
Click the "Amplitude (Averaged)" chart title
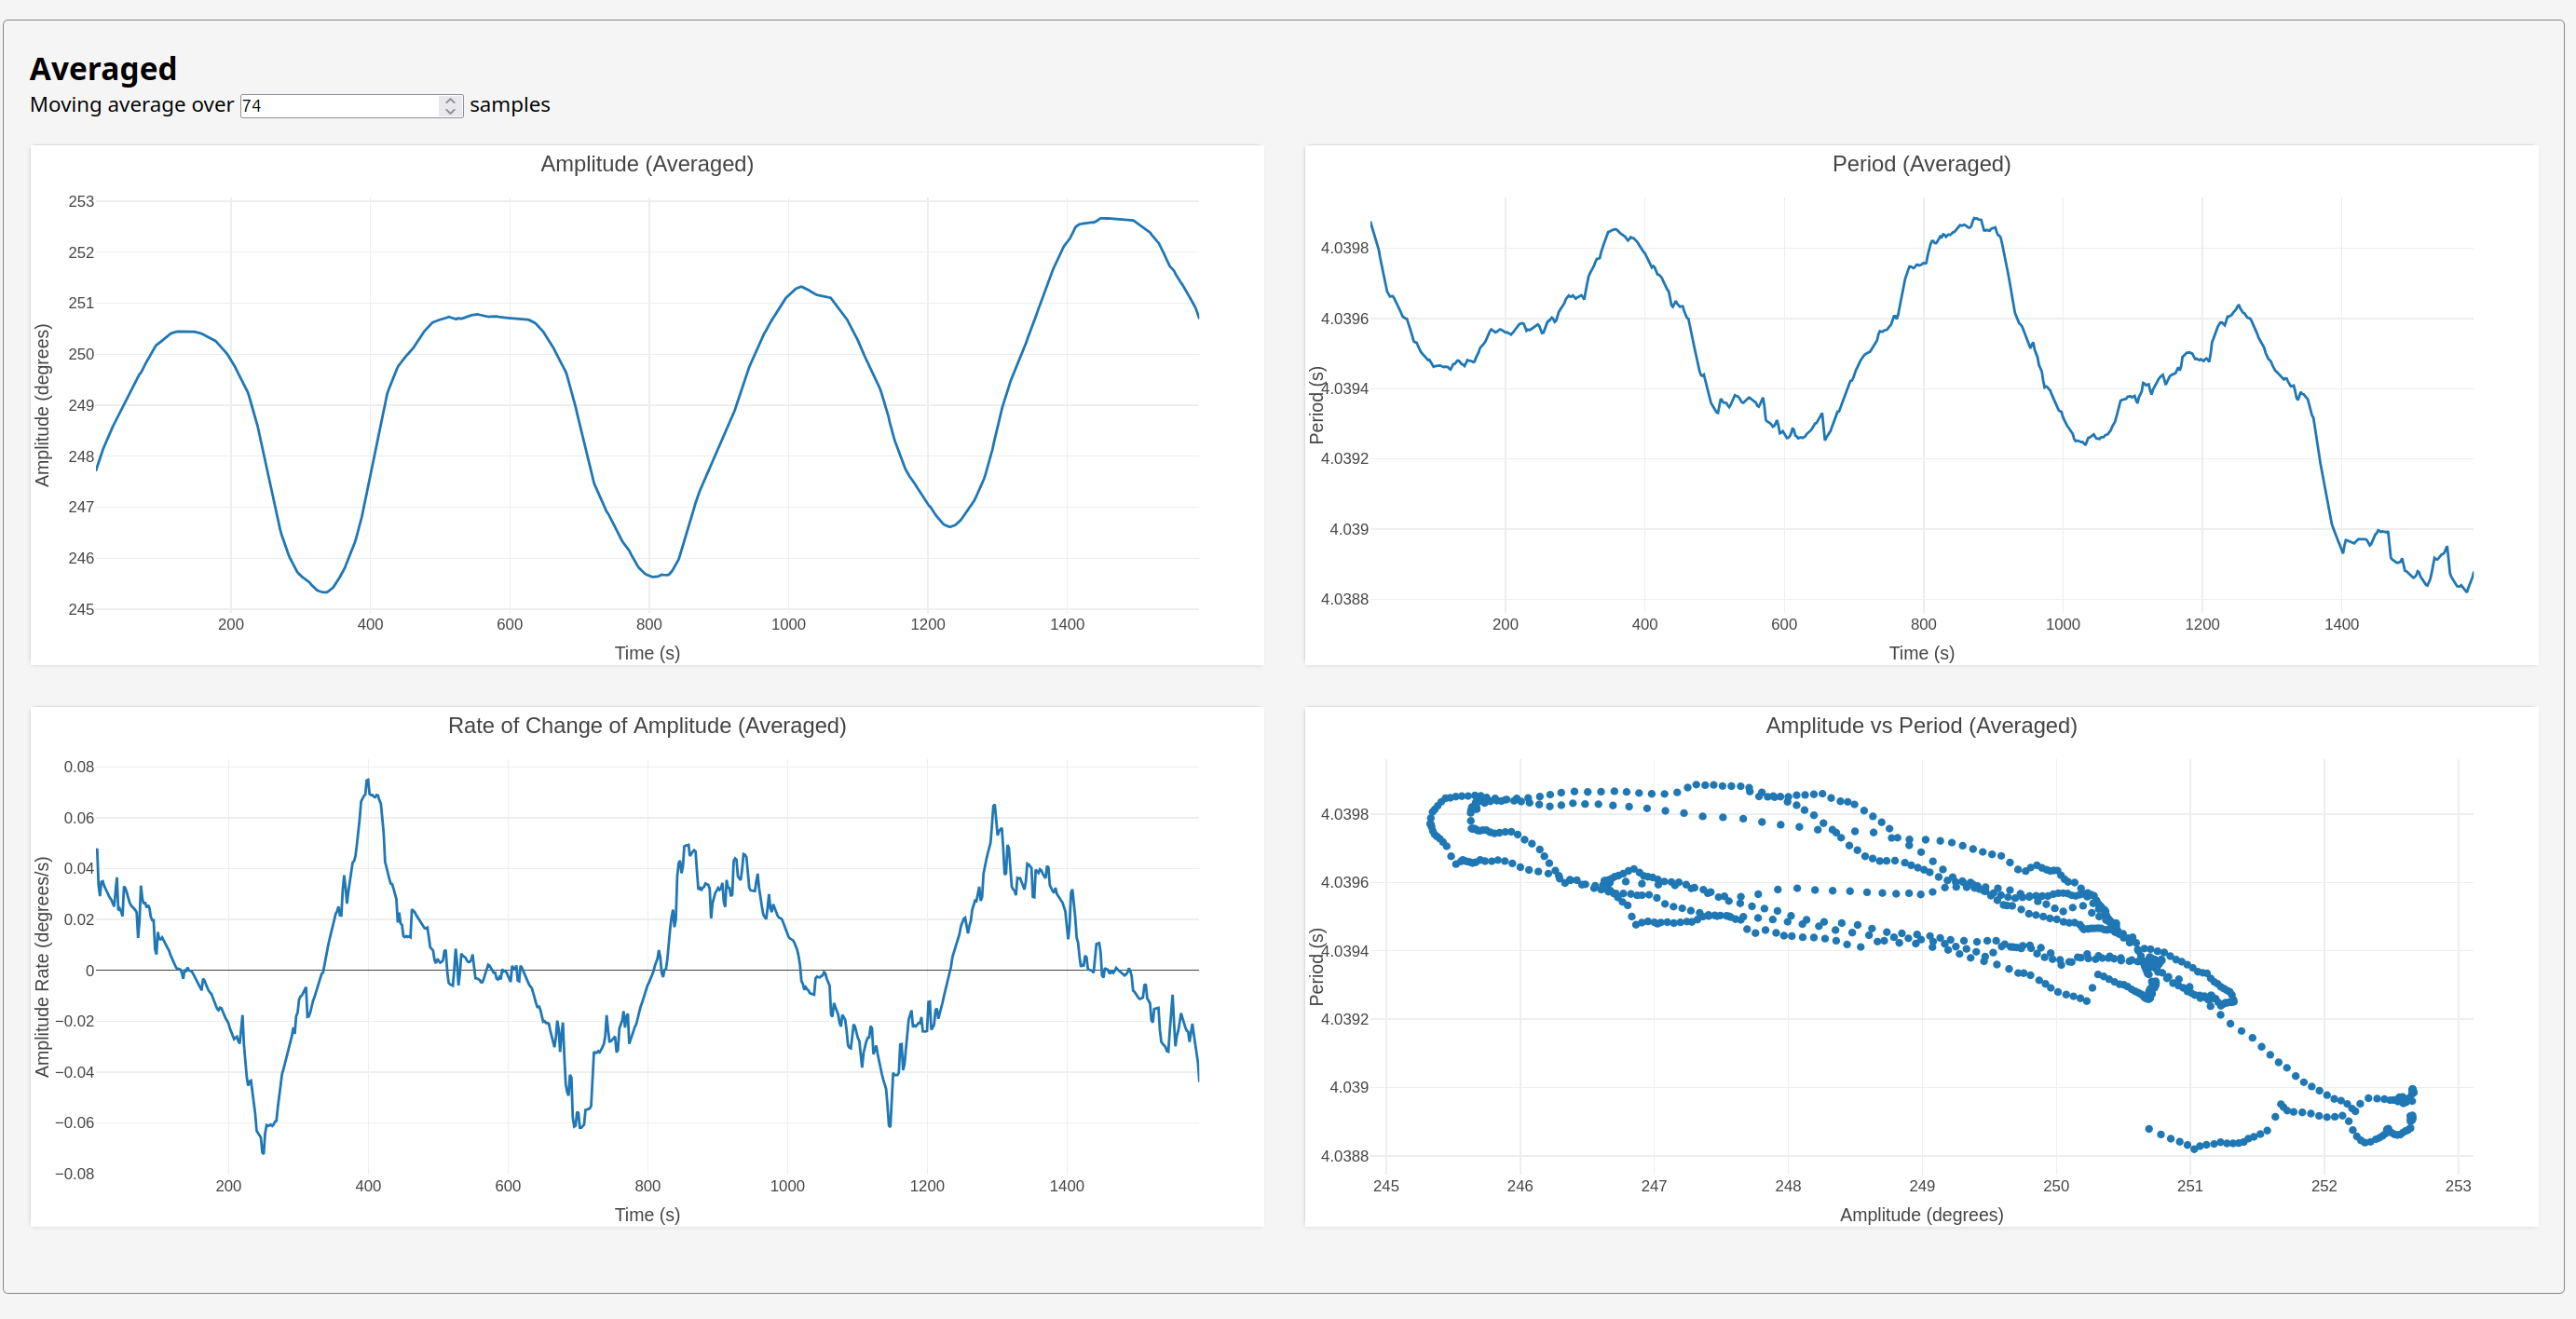[647, 164]
